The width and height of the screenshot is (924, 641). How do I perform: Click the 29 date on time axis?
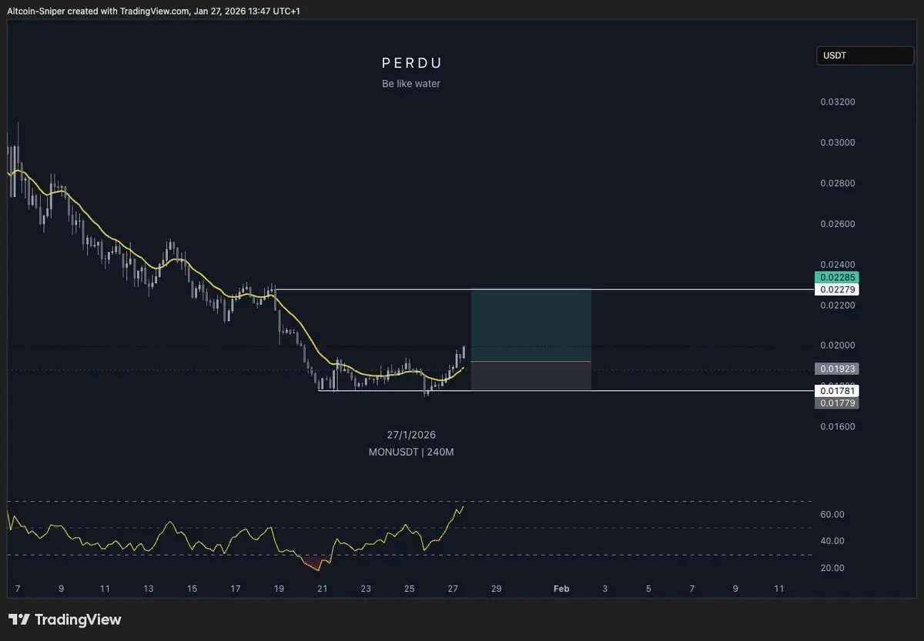tap(497, 589)
